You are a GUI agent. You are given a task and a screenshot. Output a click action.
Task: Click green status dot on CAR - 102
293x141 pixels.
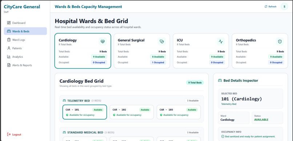[x=114, y=115]
